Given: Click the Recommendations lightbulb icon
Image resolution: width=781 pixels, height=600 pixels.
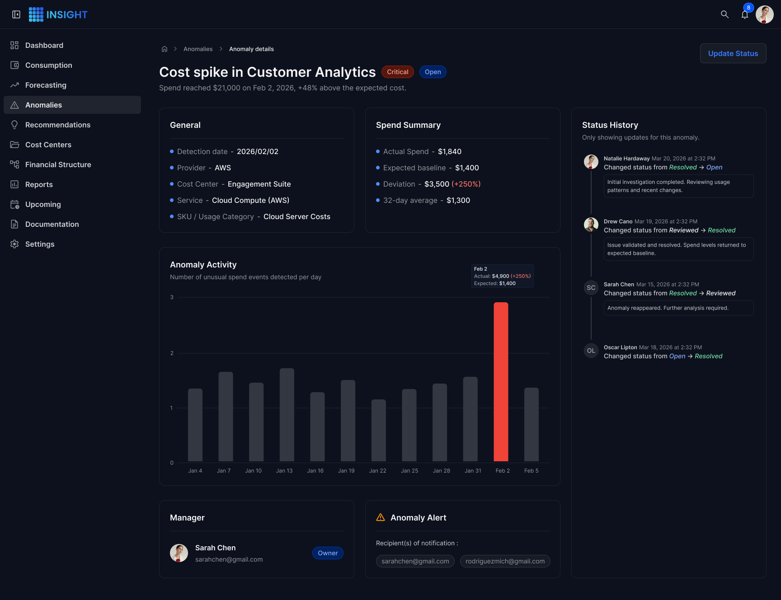Looking at the screenshot, I should (x=14, y=125).
